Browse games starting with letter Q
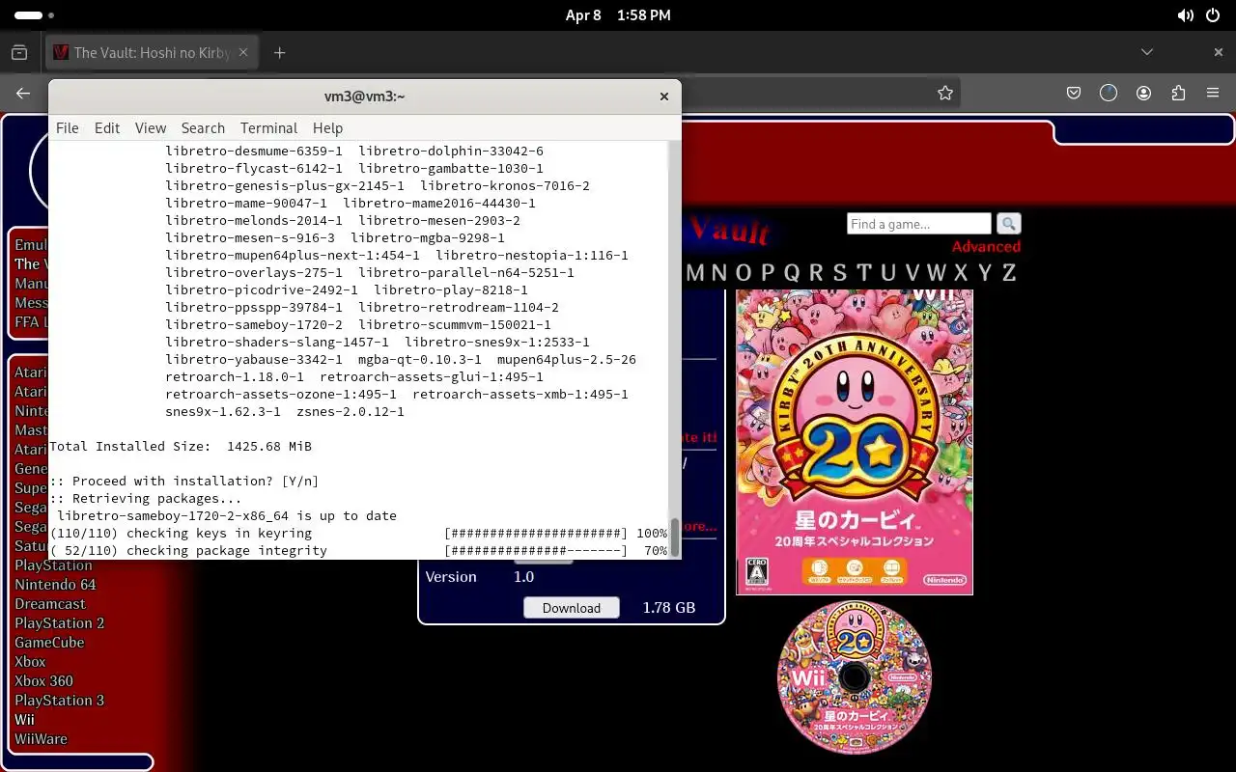 click(792, 272)
